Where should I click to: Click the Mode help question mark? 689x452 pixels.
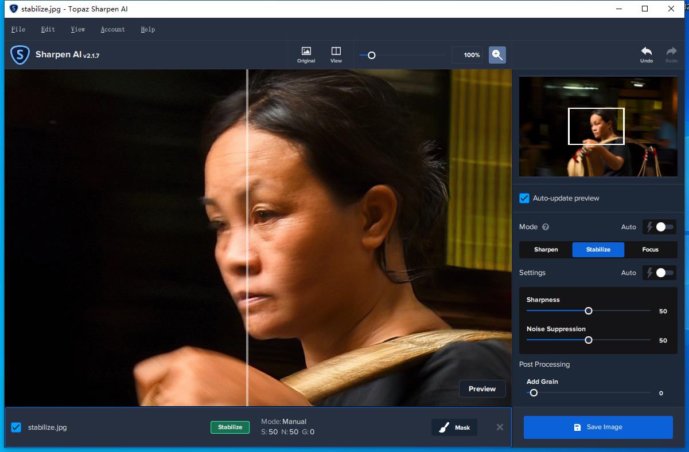pyautogui.click(x=546, y=227)
